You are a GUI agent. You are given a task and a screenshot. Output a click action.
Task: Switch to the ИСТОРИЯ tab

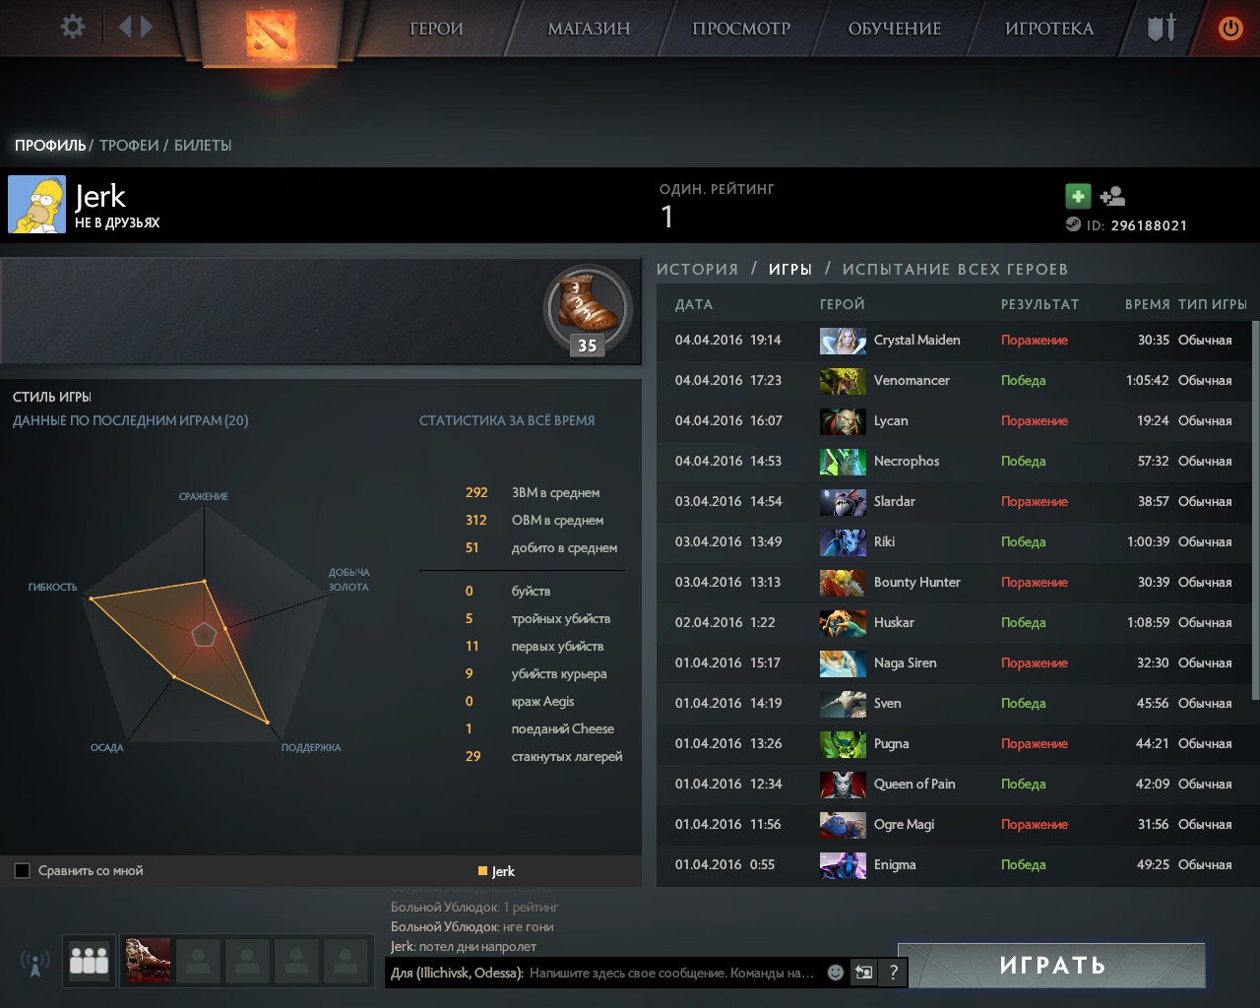tap(697, 269)
